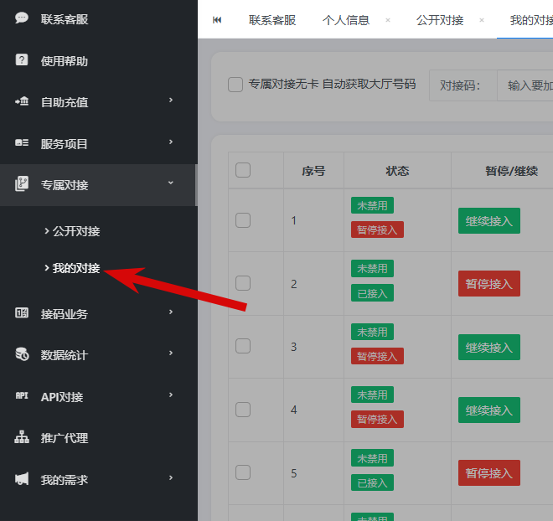553x521 pixels.
Task: Check the checkbox for row 2
Action: 243,283
